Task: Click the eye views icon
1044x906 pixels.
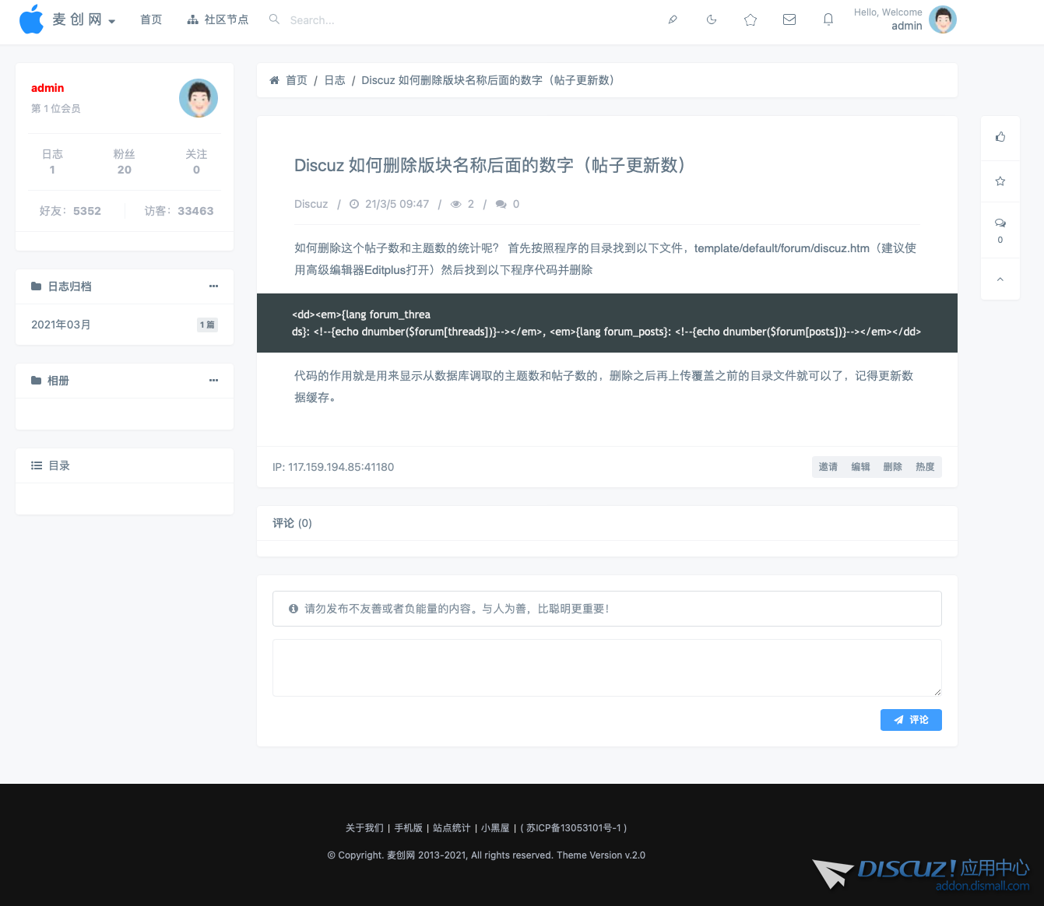Action: tap(456, 204)
